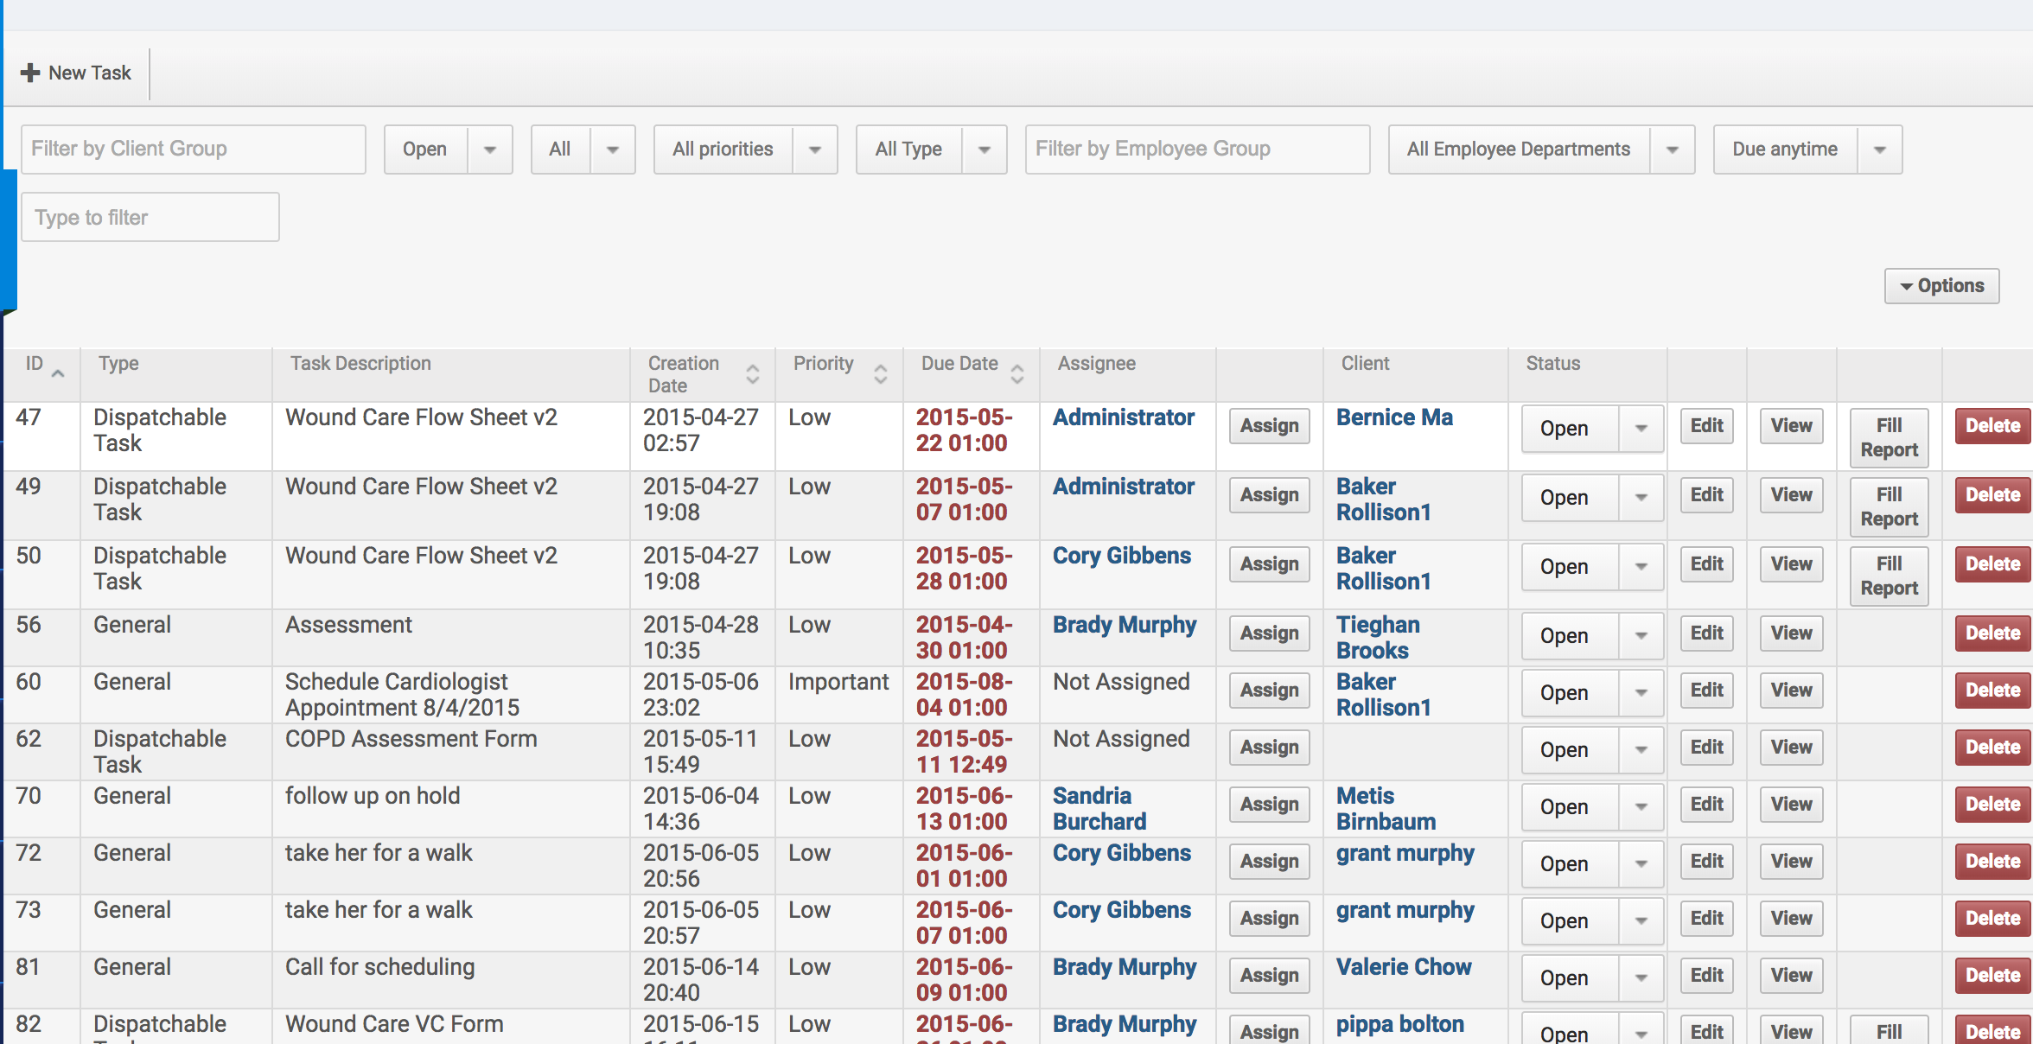2033x1044 pixels.
Task: Open All Employee Departments dropdown
Action: [x=1672, y=150]
